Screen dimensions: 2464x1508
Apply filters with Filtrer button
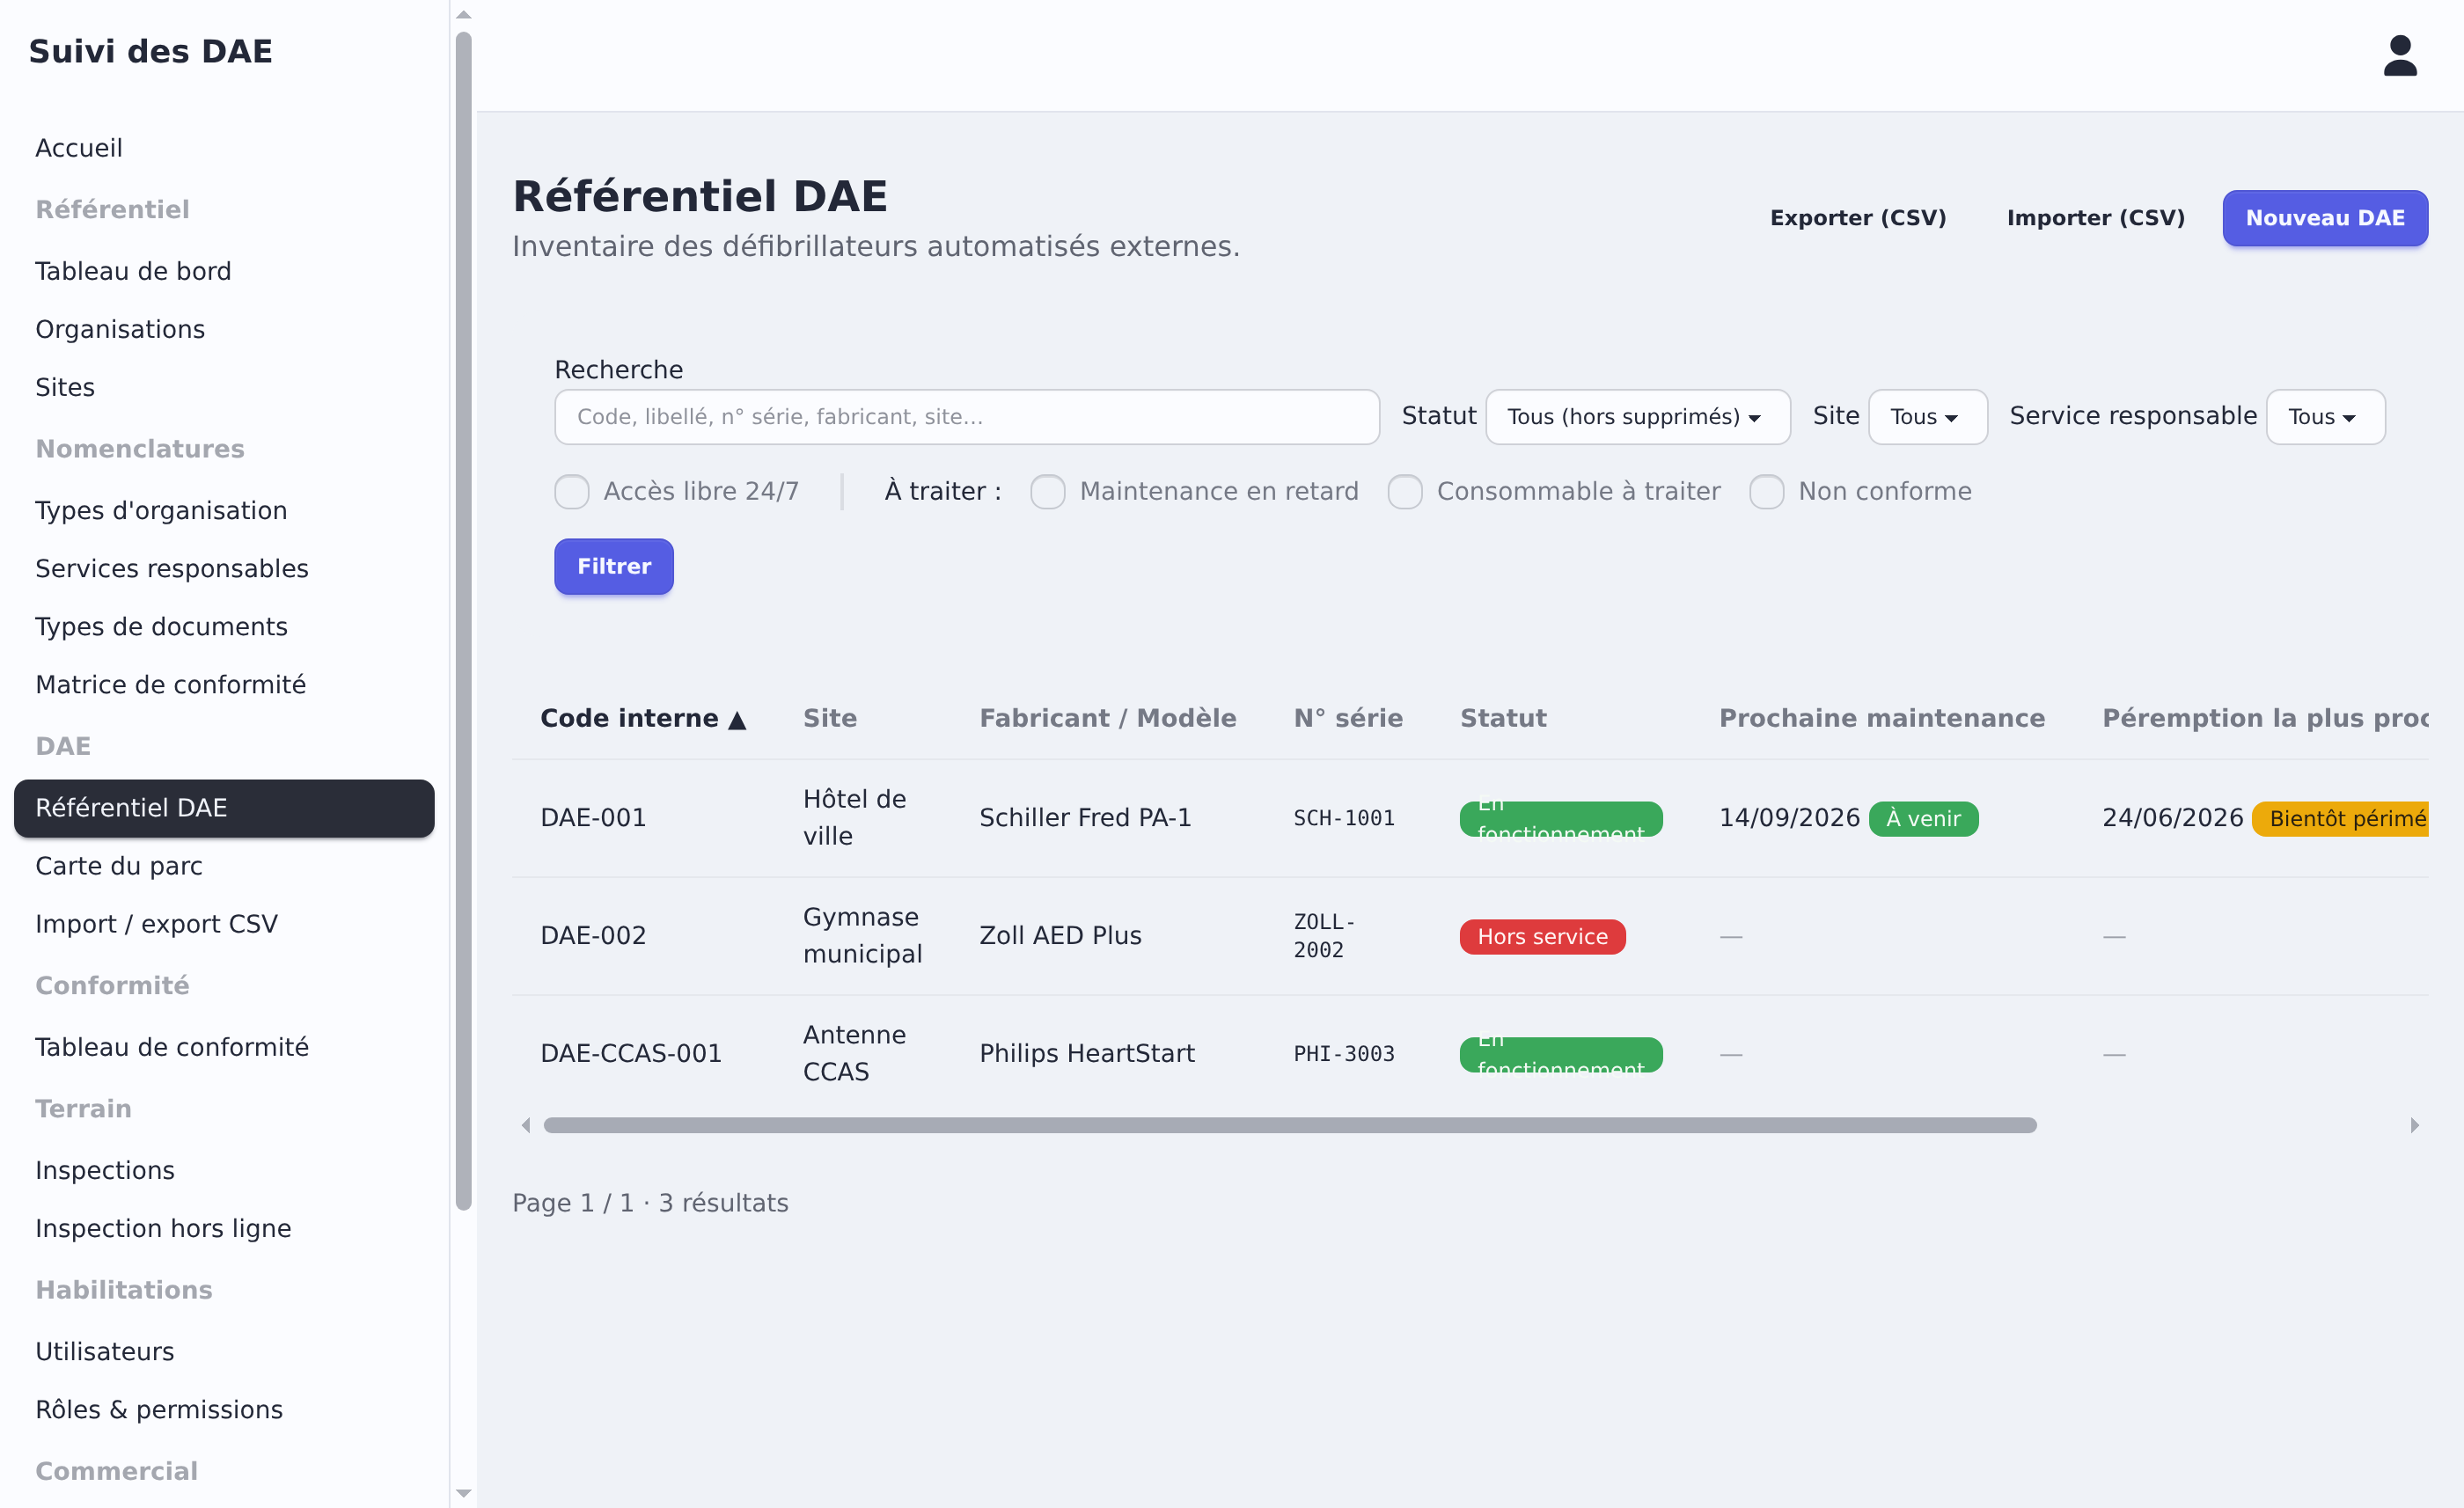point(614,567)
